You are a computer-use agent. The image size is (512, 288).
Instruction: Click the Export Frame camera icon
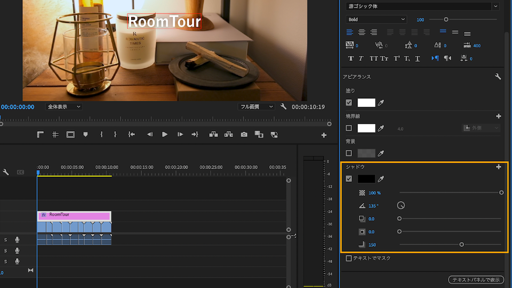(x=244, y=134)
